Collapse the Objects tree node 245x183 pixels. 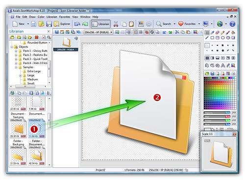12,47
